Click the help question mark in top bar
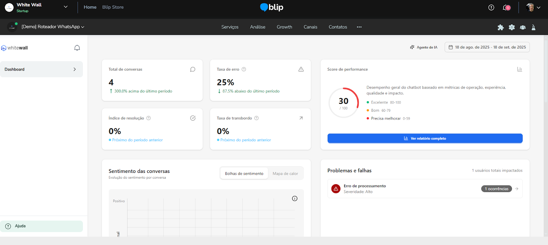Screen dimensions: 548x245 [x=491, y=8]
